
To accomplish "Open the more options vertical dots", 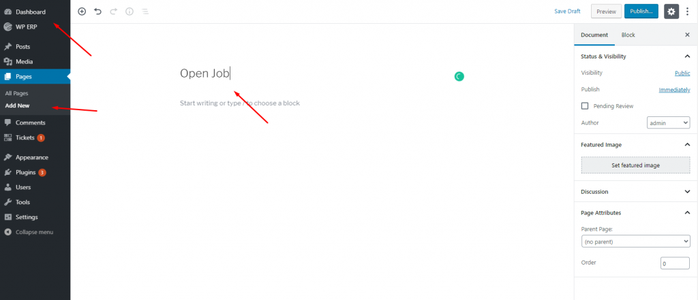I will tap(687, 12).
